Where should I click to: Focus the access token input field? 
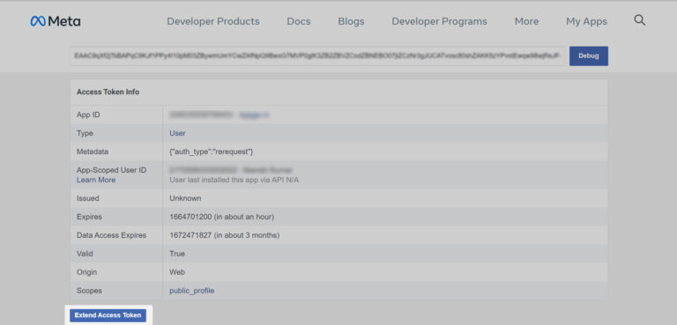click(317, 56)
